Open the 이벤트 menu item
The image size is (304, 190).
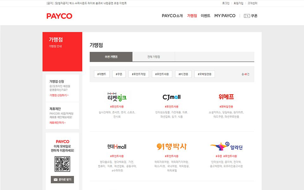[x=206, y=16]
